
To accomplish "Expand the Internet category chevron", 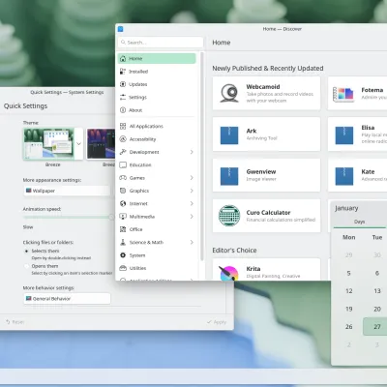I will pyautogui.click(x=192, y=203).
